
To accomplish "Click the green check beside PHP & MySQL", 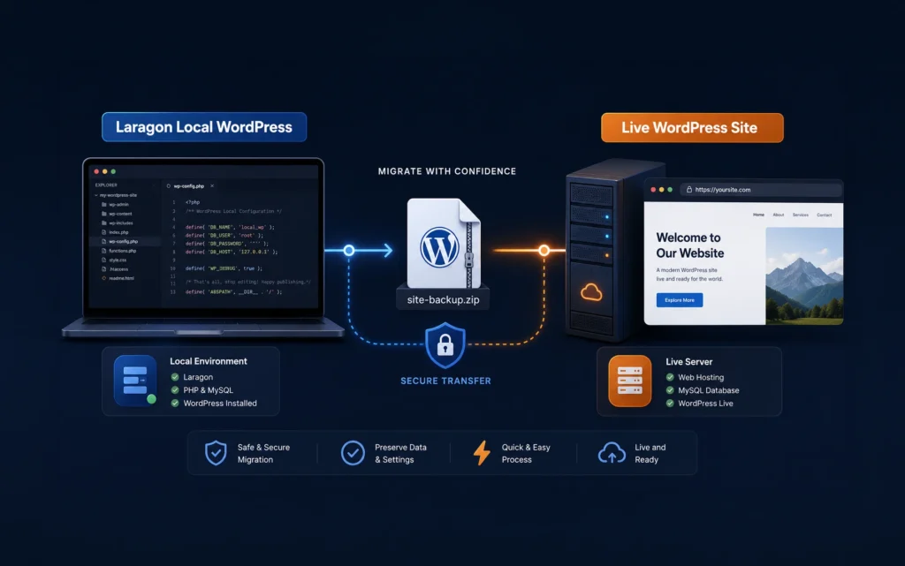I will tap(175, 390).
